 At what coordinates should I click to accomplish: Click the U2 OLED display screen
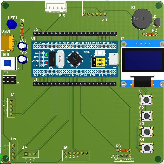pyautogui.click(x=143, y=60)
